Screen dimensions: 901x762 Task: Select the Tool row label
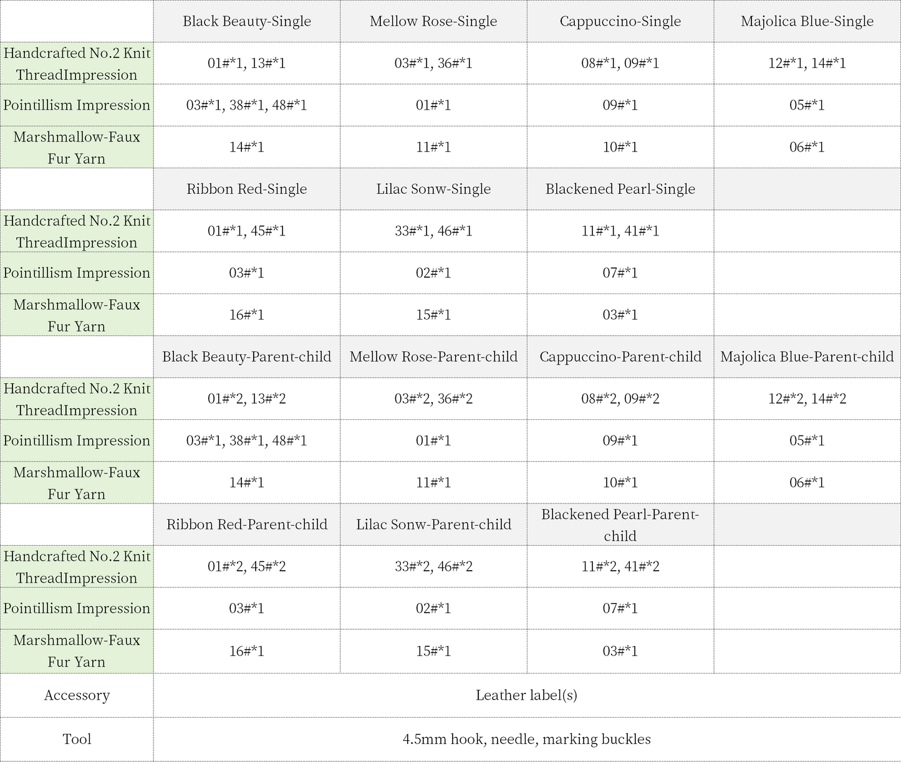coord(77,739)
